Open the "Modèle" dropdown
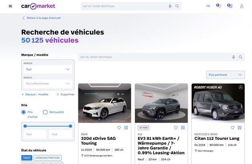 tap(48, 84)
